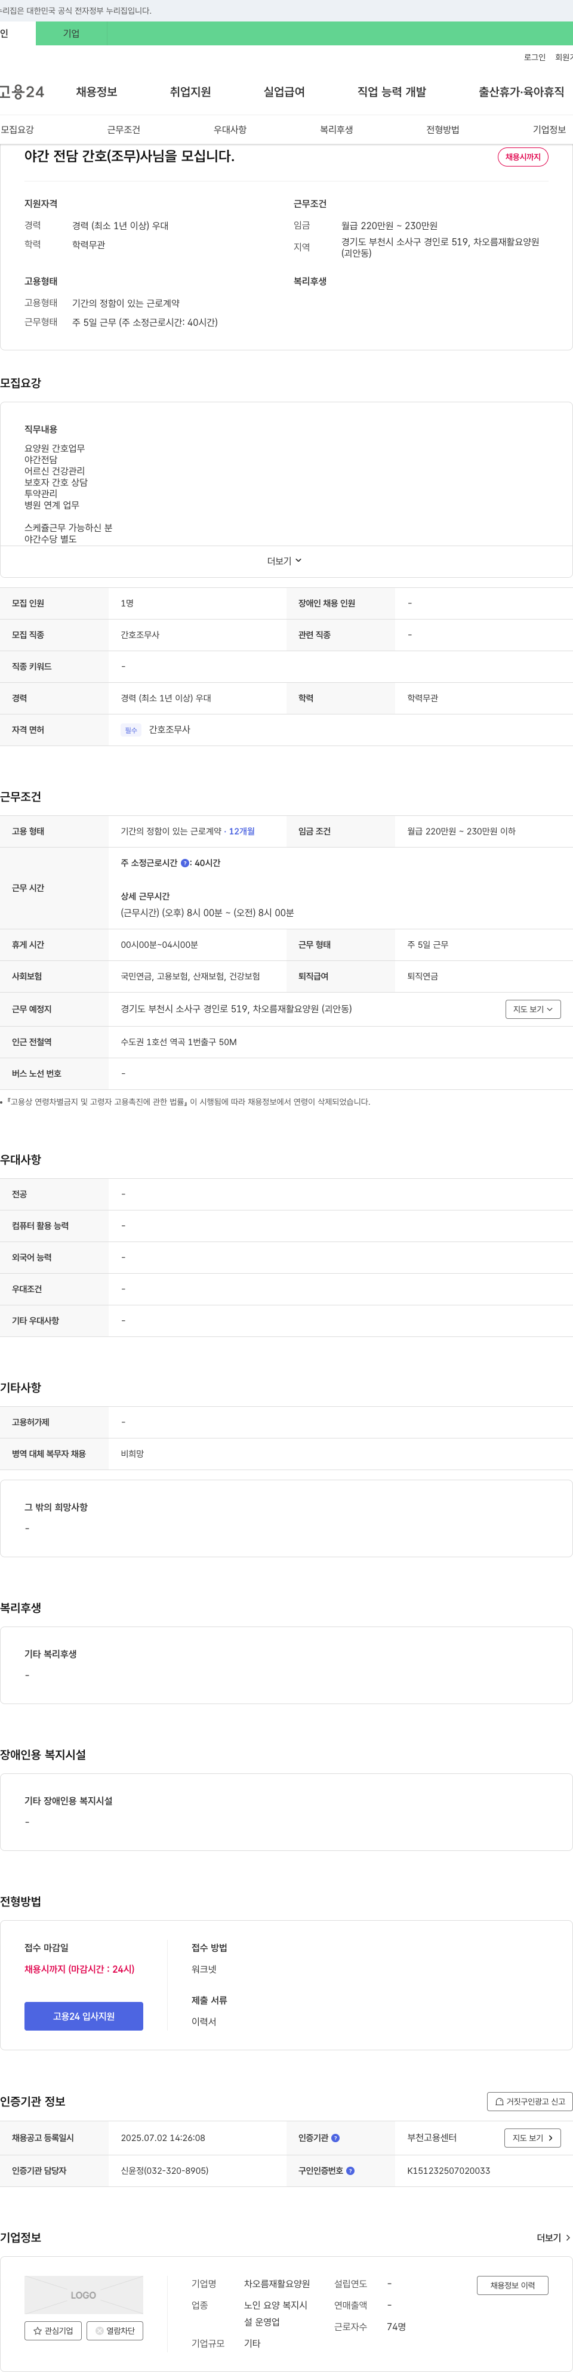The width and height of the screenshot is (573, 2372).
Task: Jump to the 근무조건 section tab
Action: [124, 130]
